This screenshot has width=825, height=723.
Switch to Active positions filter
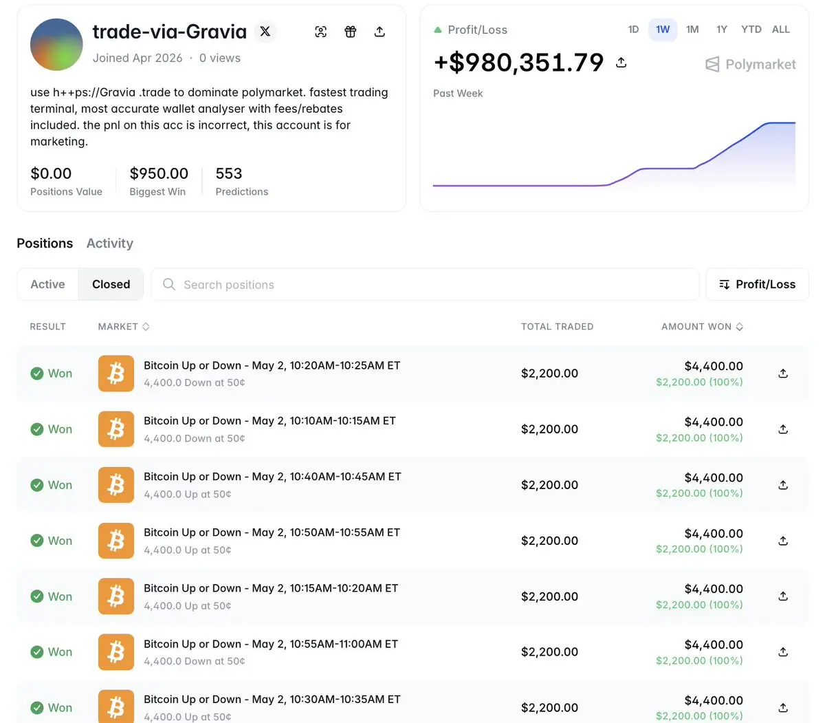47,284
